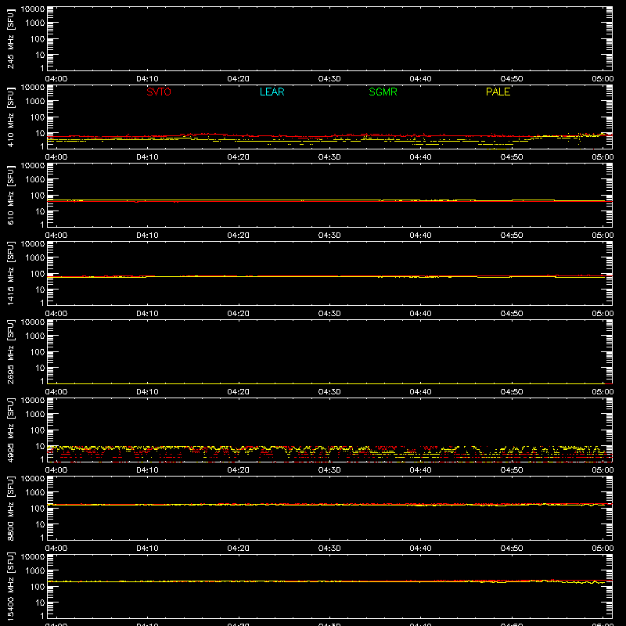The height and width of the screenshot is (626, 626).
Task: Click the 100 y-axis value on 4995 MHz panel
Action: [38, 430]
